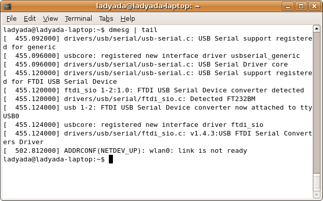
Task: Click the window title text ladyada@ladyada-laptop
Action: pyautogui.click(x=149, y=6)
